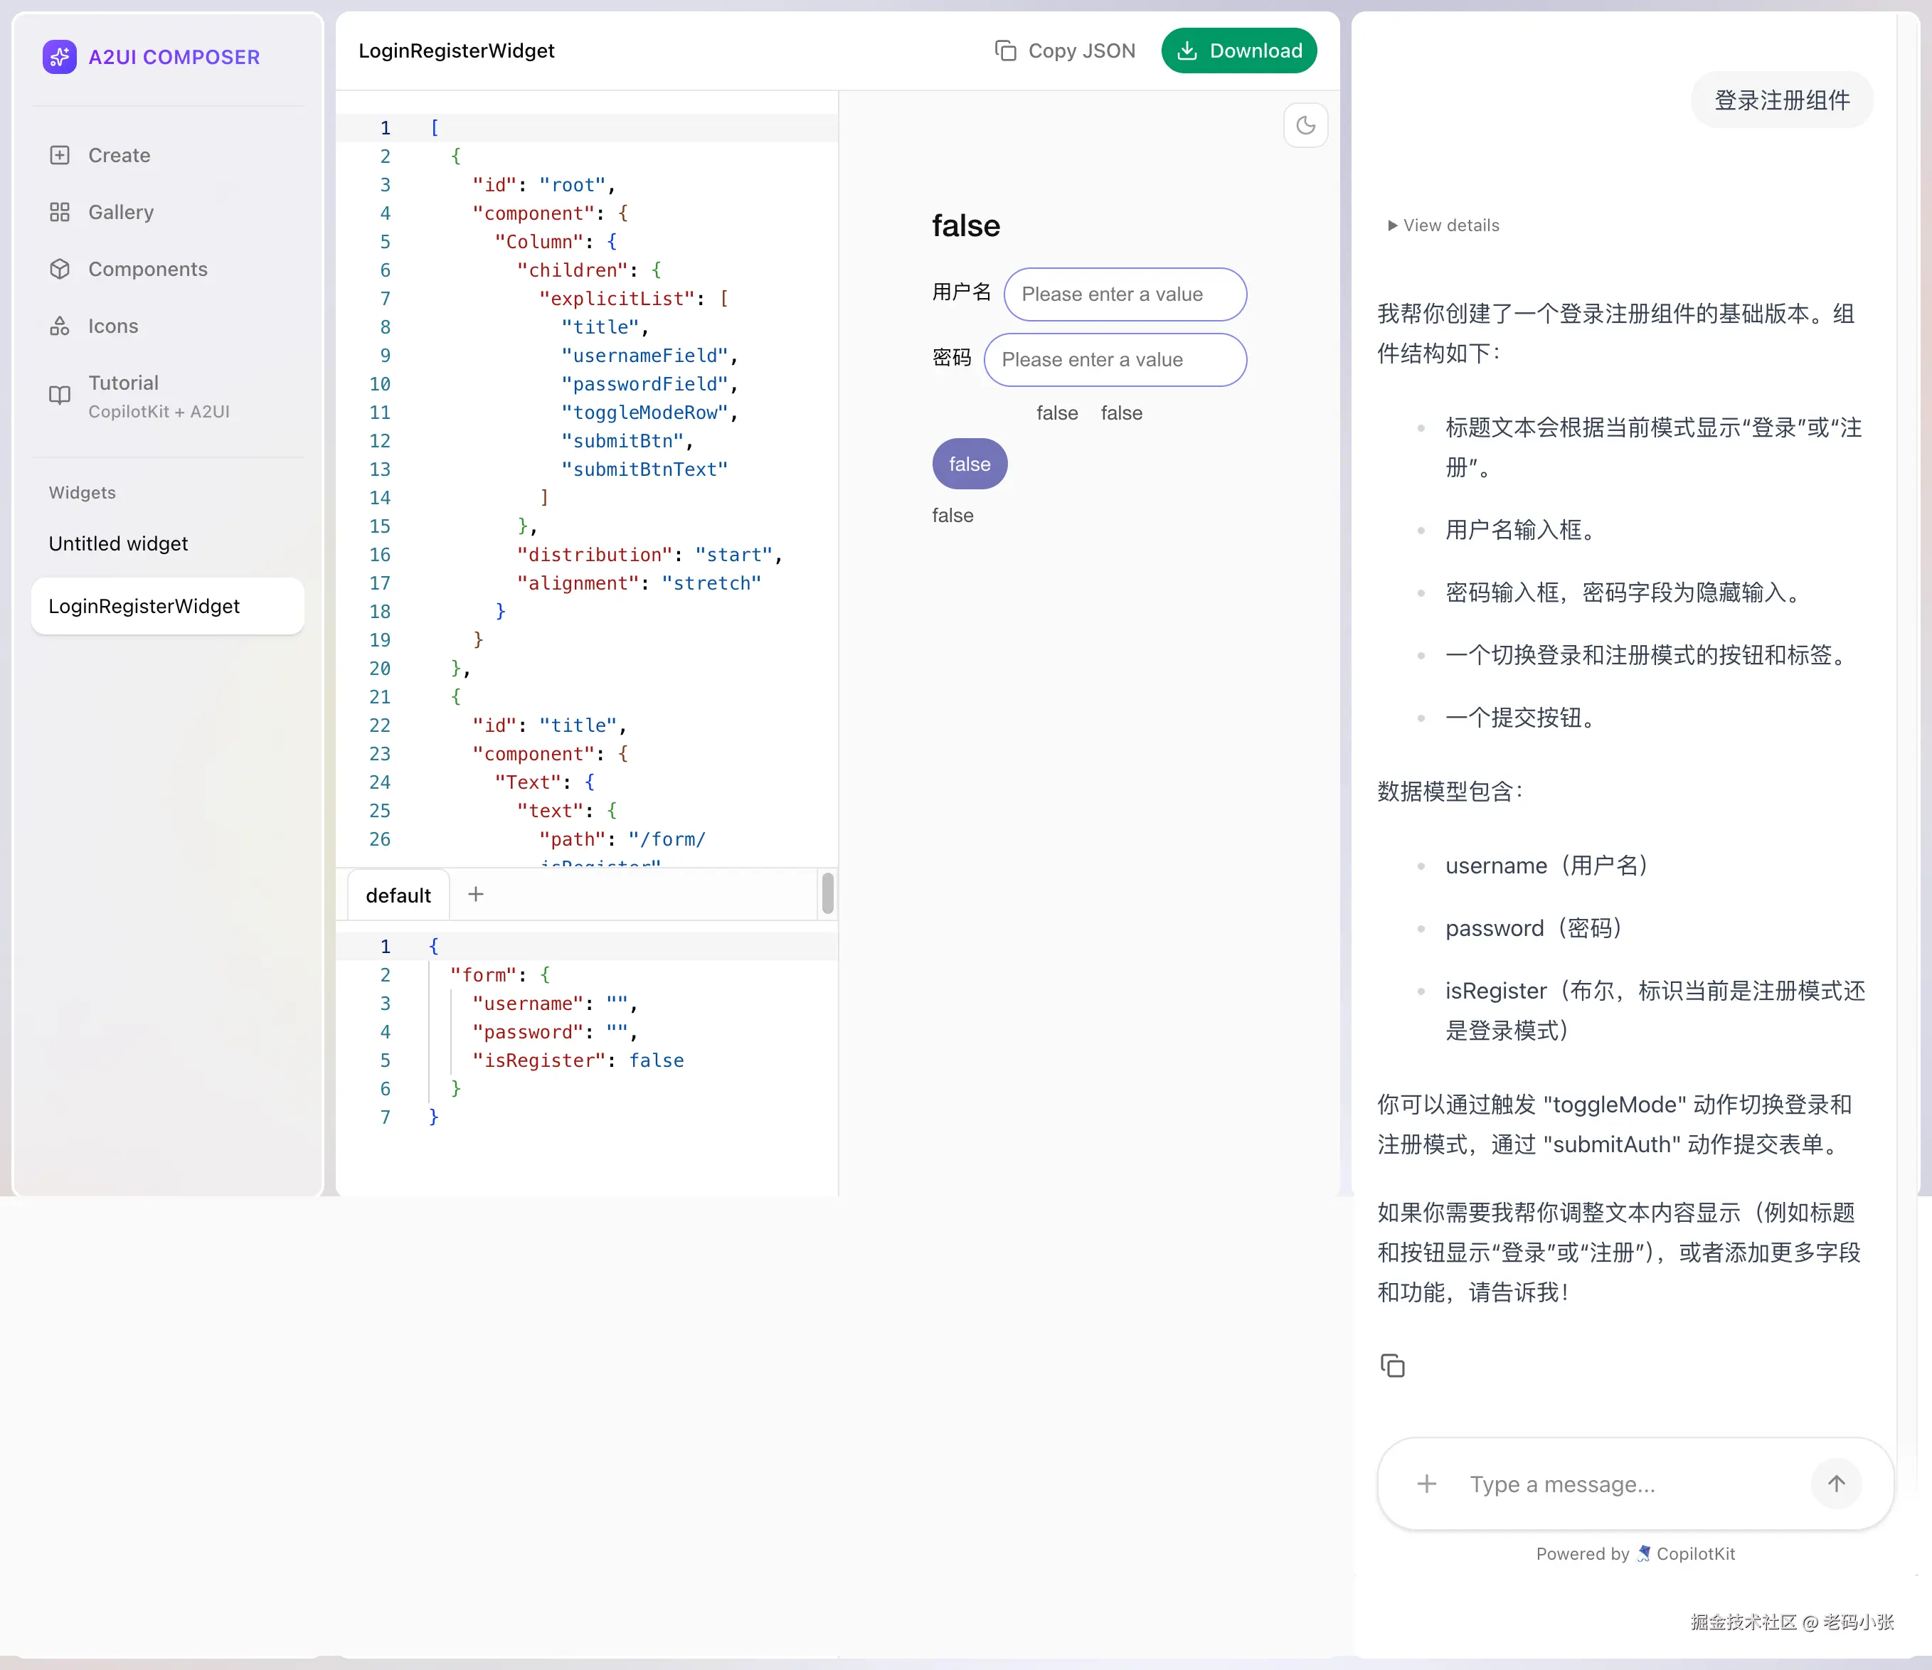Open the Tutorial book icon
Image resolution: width=1932 pixels, height=1670 pixels.
[x=60, y=395]
